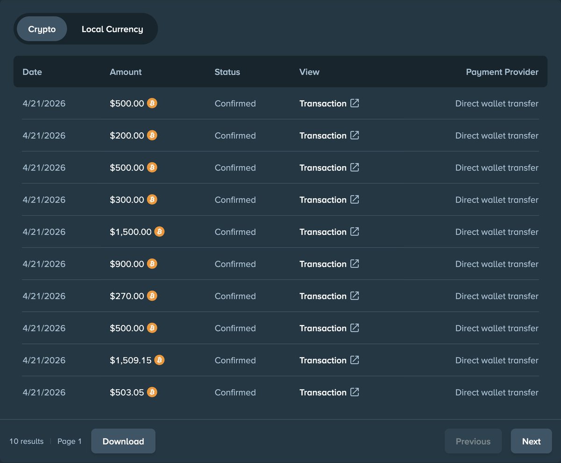Click Direct wallet transfer in $900.00 row

coord(497,264)
